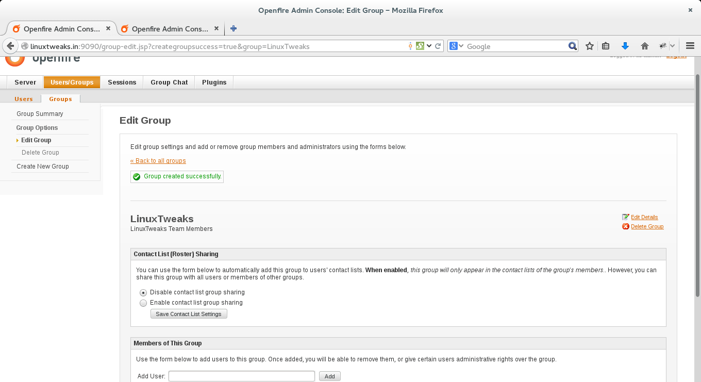This screenshot has height=382, width=701.
Task: Open the Edit Details link
Action: pos(644,218)
